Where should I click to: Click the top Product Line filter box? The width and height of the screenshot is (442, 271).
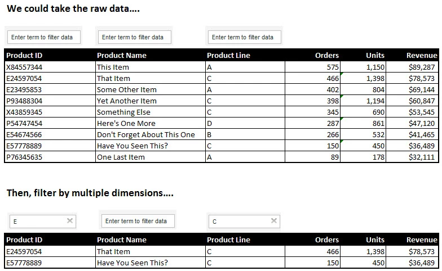[x=245, y=37]
